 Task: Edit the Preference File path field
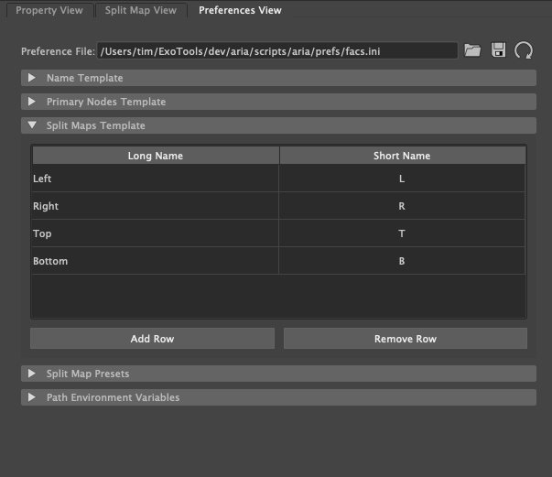tap(277, 51)
